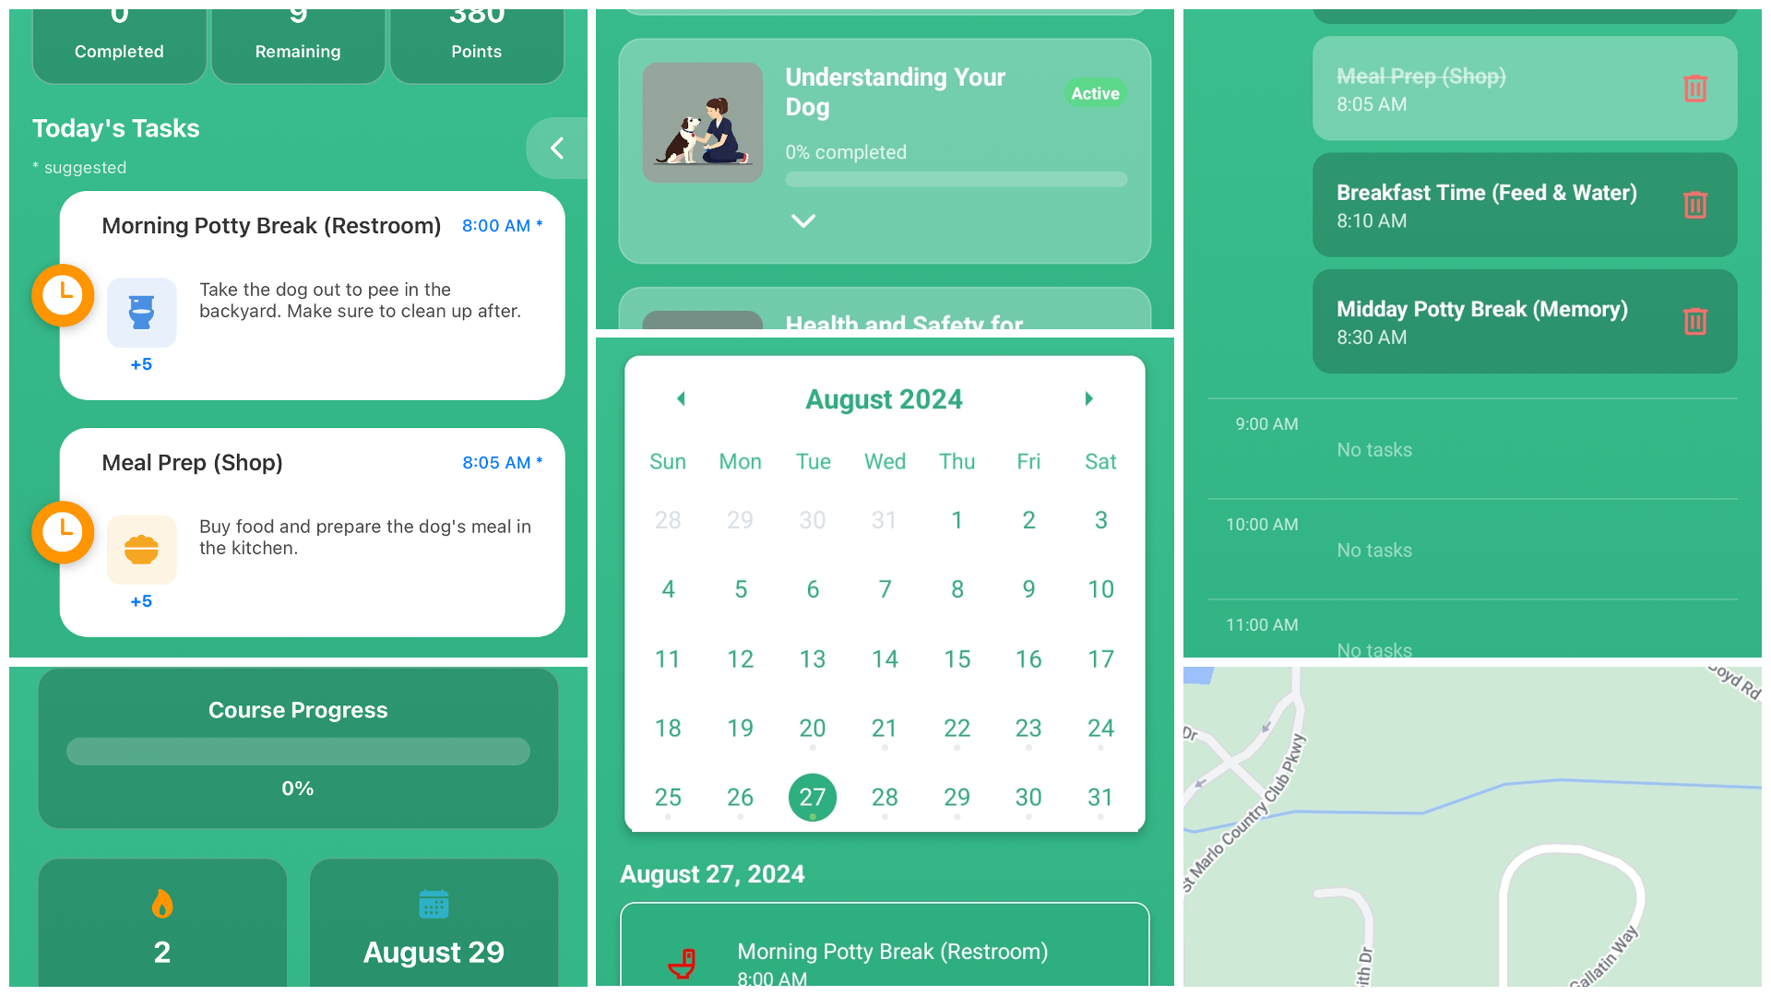Click the delete trash icon for Meal Prep
Viewport: 1771px width, 996px height.
pos(1694,88)
